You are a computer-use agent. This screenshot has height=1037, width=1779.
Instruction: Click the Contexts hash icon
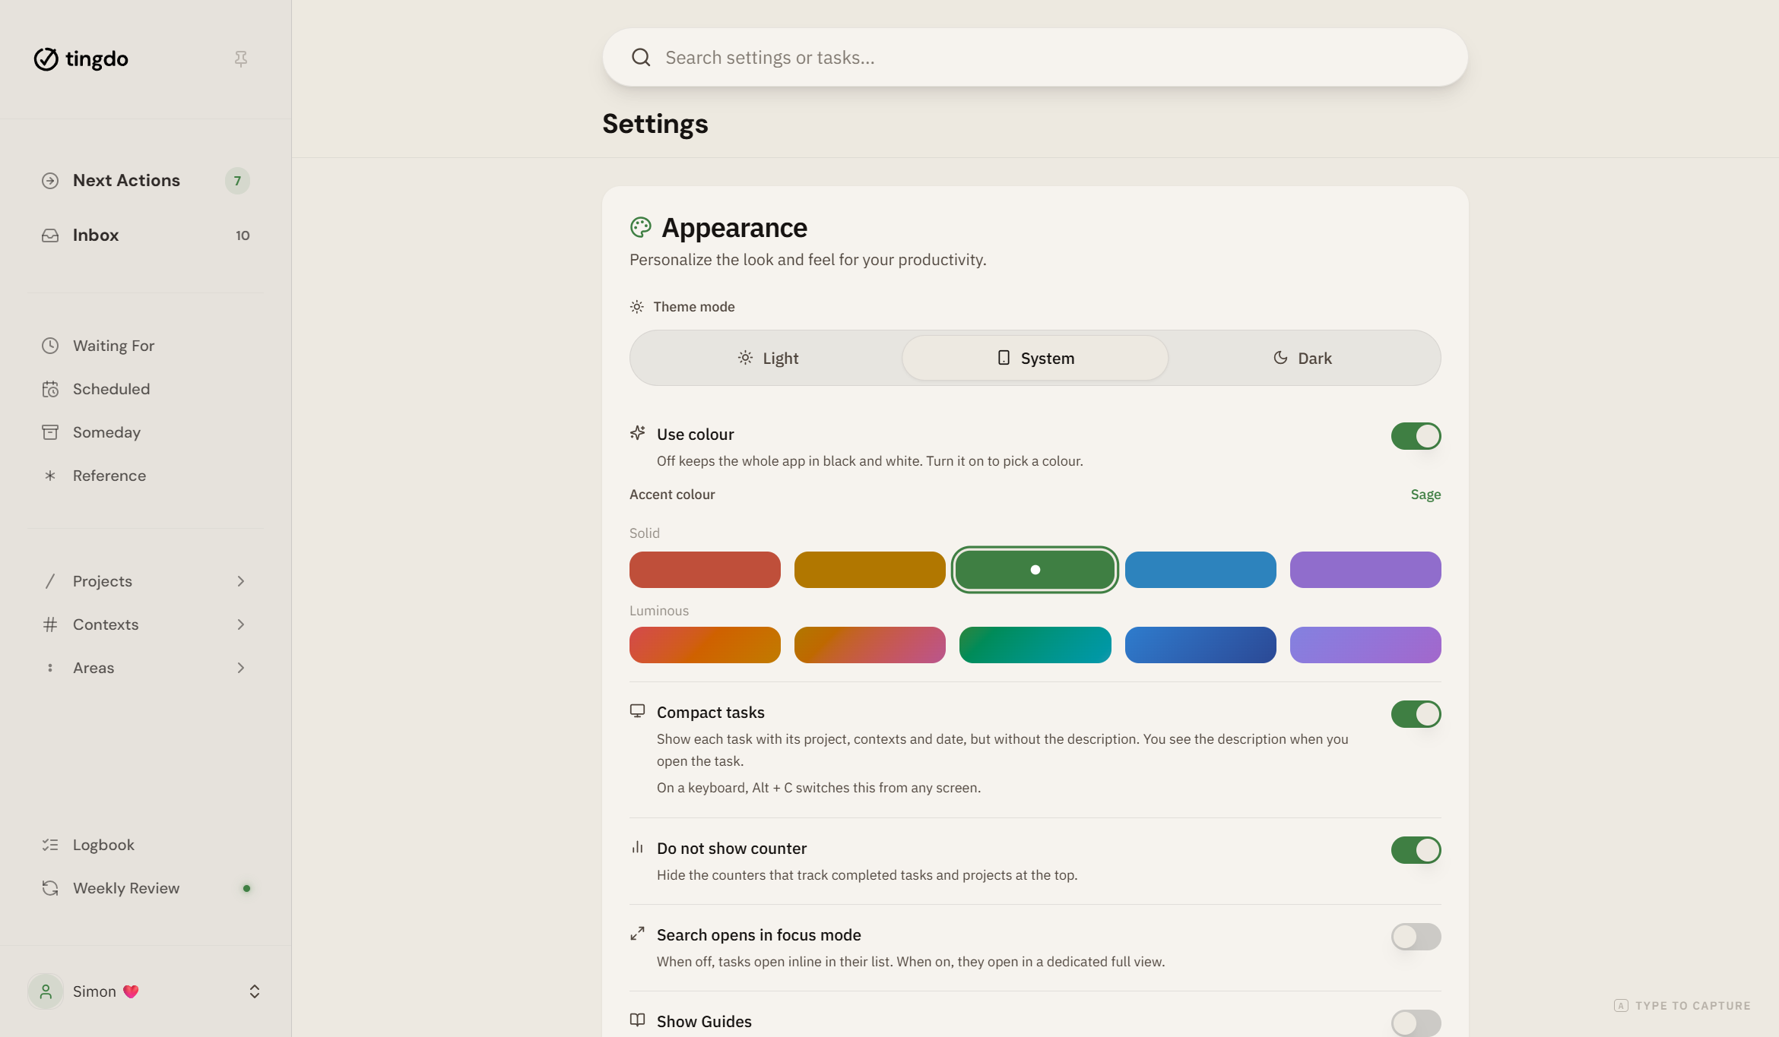pos(50,624)
